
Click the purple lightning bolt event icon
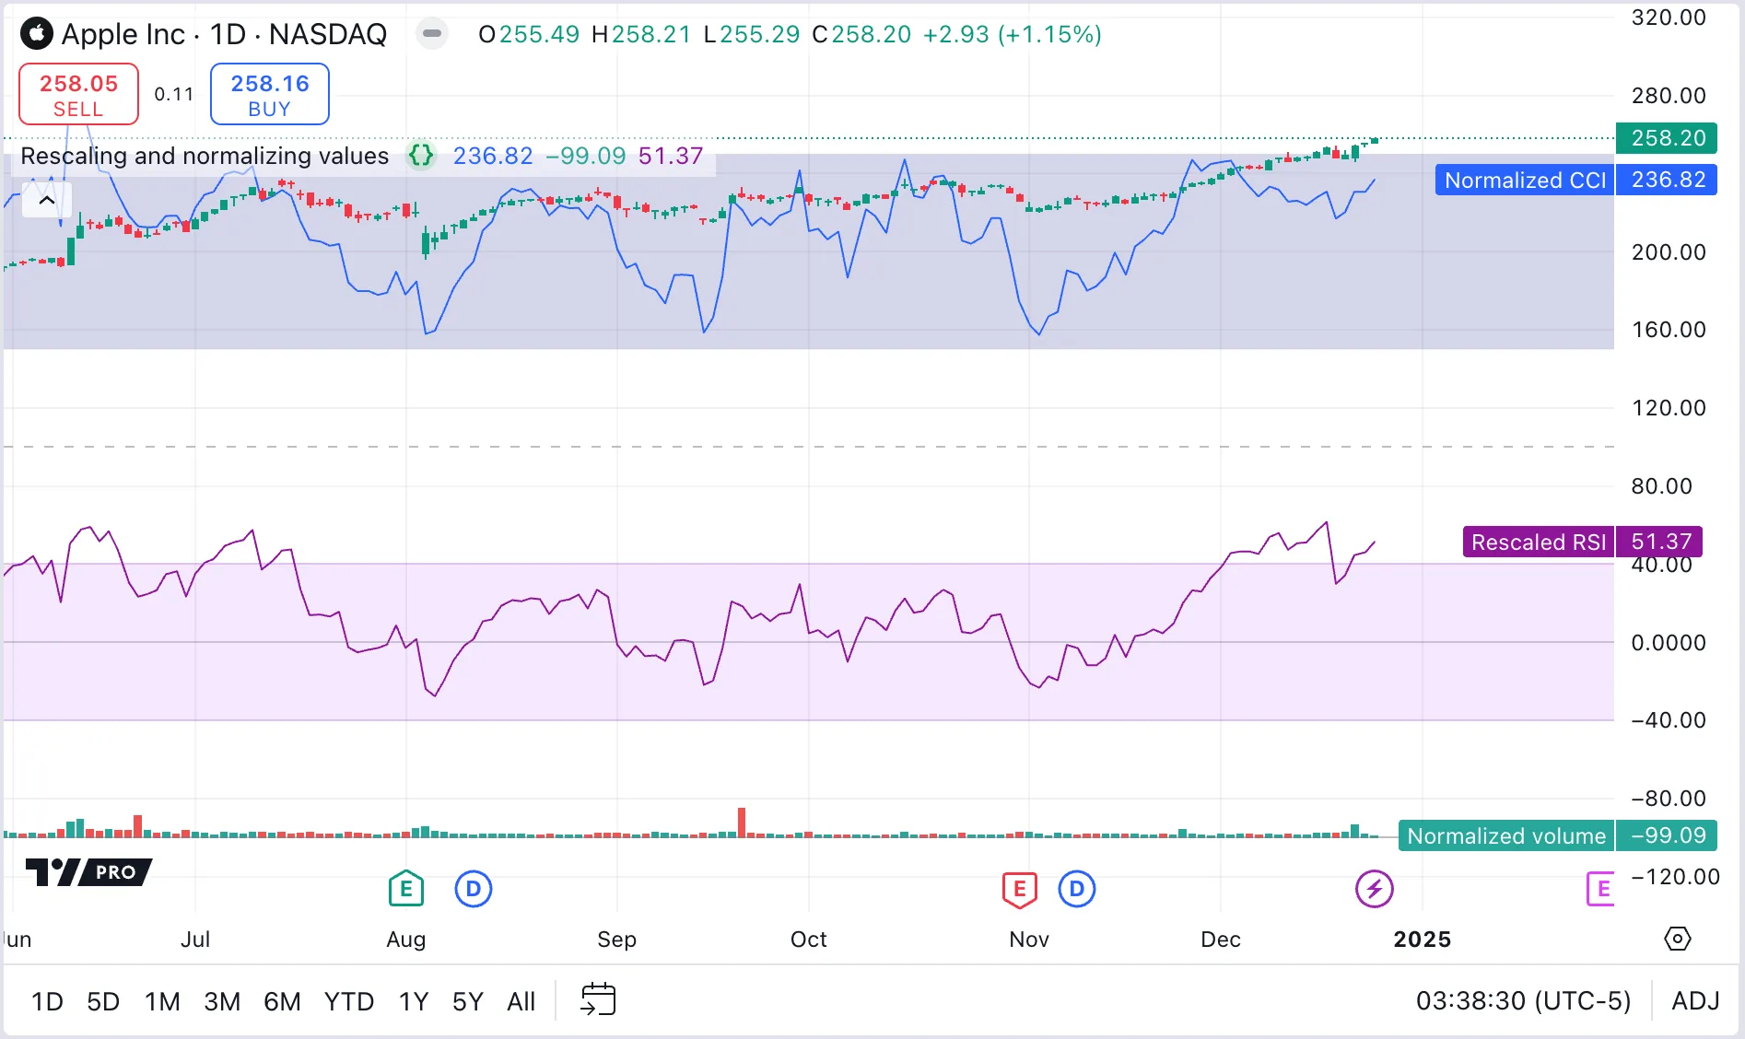click(x=1374, y=889)
